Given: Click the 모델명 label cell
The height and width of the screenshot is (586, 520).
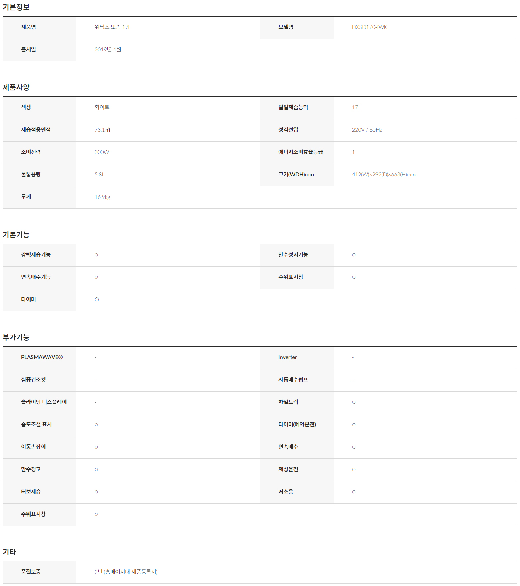Looking at the screenshot, I should [x=297, y=28].
